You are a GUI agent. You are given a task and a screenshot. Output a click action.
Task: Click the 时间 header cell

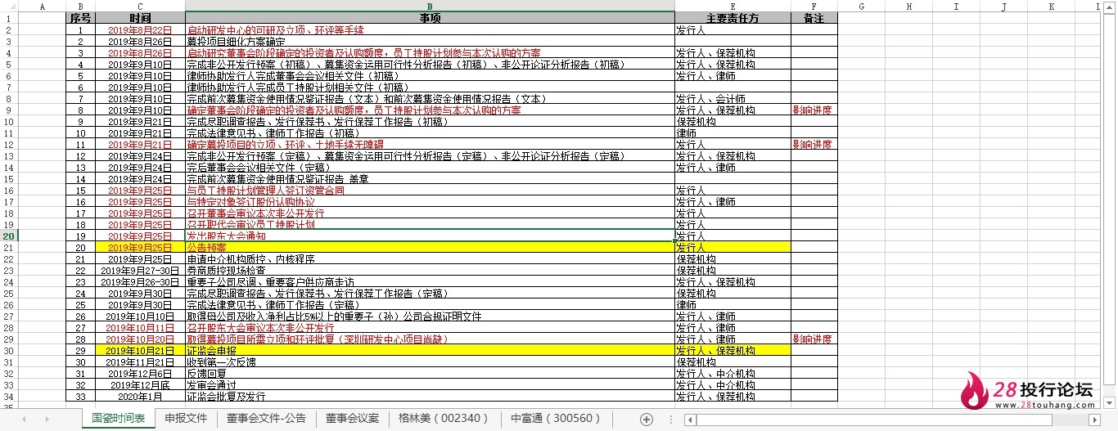pyautogui.click(x=140, y=17)
